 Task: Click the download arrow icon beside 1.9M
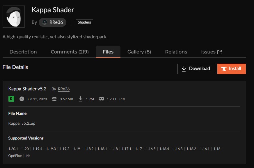pos(81,99)
